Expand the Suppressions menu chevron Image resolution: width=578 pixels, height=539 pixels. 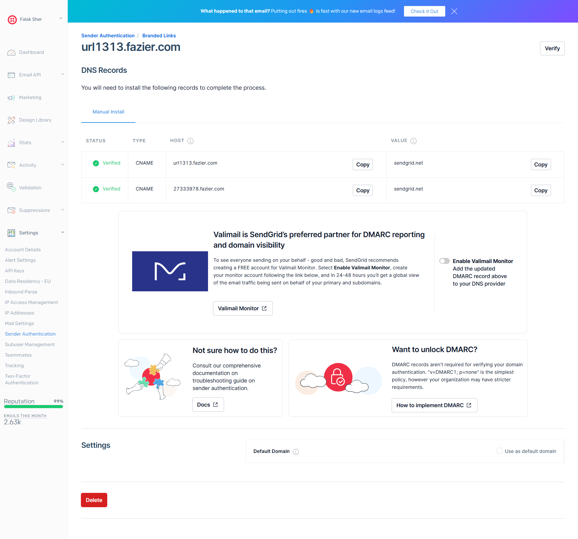pyautogui.click(x=63, y=210)
